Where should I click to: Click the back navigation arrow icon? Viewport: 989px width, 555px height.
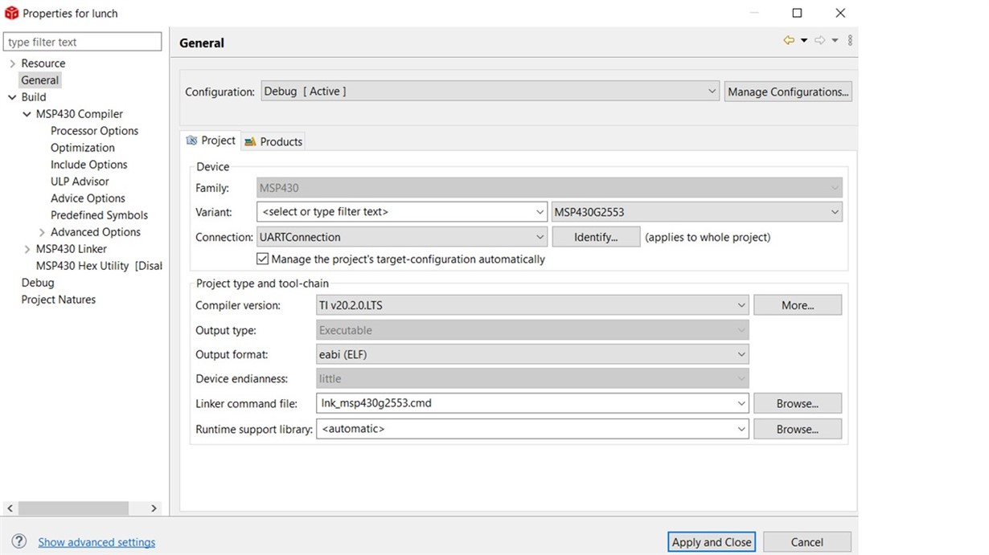pyautogui.click(x=789, y=40)
